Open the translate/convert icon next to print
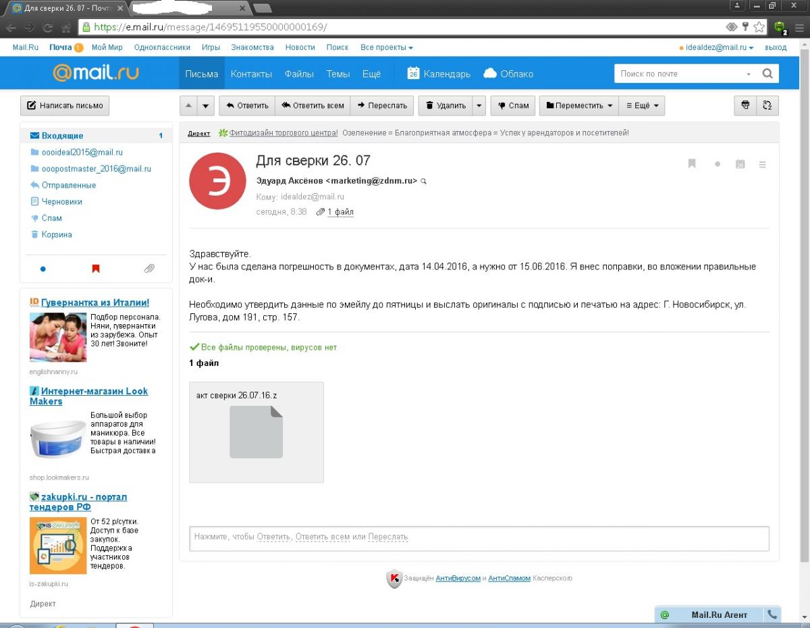The height and width of the screenshot is (628, 810). coord(767,105)
